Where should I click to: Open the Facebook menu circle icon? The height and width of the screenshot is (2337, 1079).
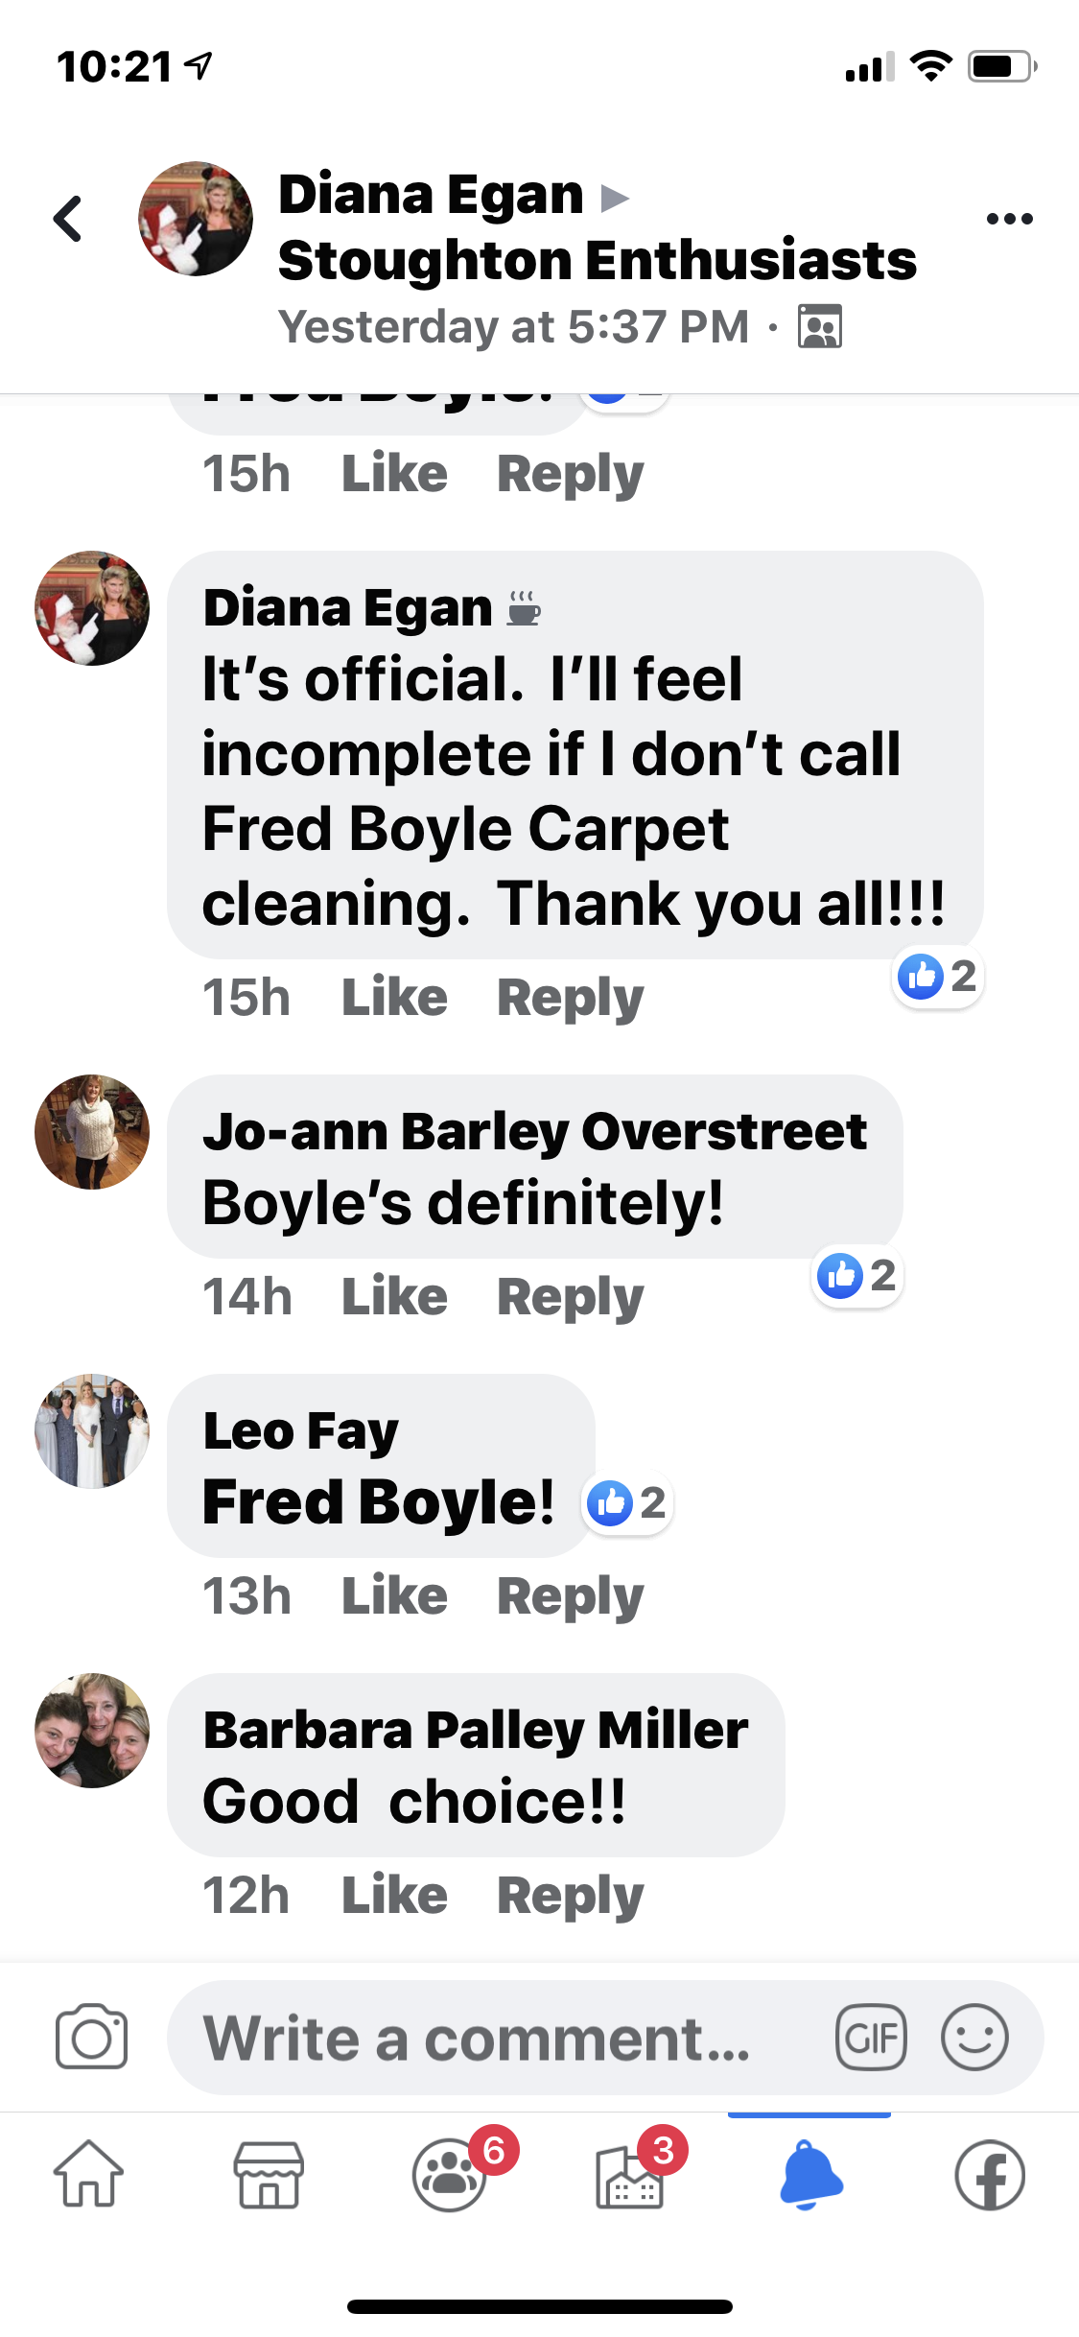[x=990, y=2174]
